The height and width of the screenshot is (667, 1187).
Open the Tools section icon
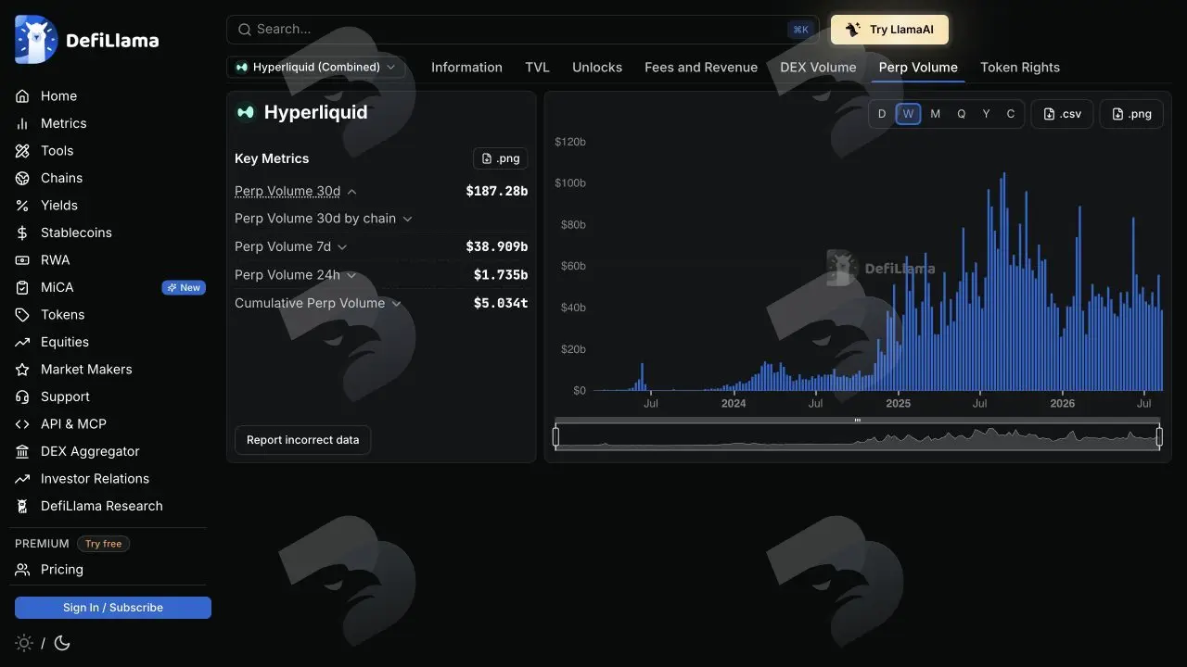pos(23,150)
